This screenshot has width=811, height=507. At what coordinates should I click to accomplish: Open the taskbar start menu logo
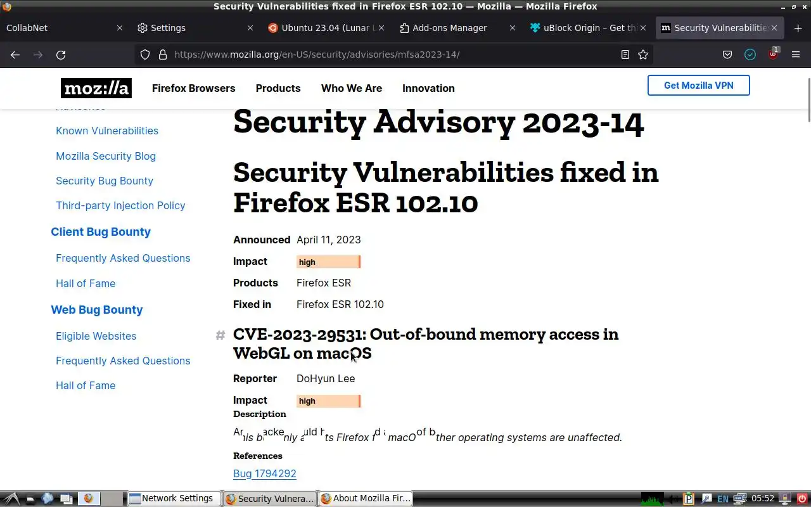[x=11, y=499]
